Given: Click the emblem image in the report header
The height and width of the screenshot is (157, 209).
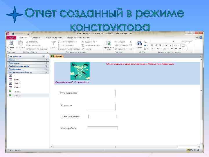Looking at the screenshot, I should click(x=80, y=71).
